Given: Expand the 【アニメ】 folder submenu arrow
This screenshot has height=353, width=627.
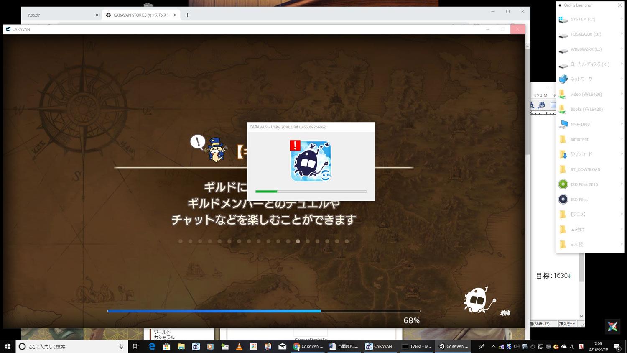Looking at the screenshot, I should 622,214.
